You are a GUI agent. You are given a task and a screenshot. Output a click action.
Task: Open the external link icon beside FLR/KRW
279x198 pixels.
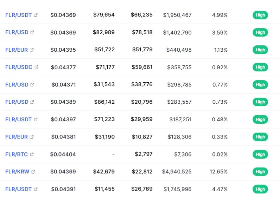[33, 172]
